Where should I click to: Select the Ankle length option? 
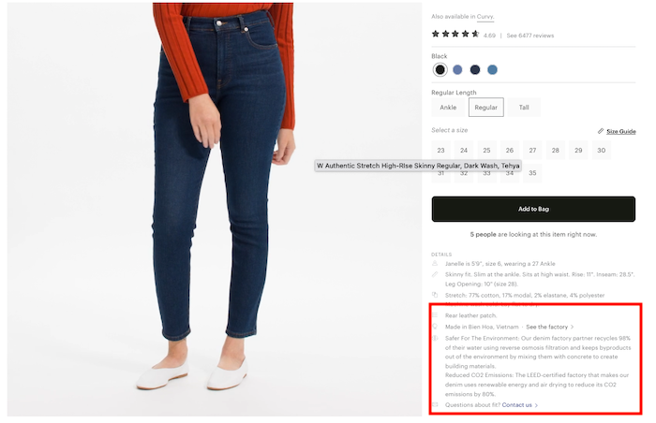pyautogui.click(x=448, y=108)
